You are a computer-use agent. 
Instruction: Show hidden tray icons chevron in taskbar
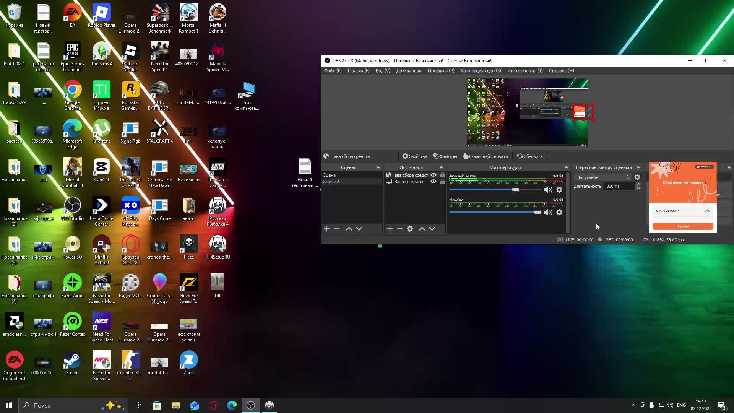(x=633, y=405)
